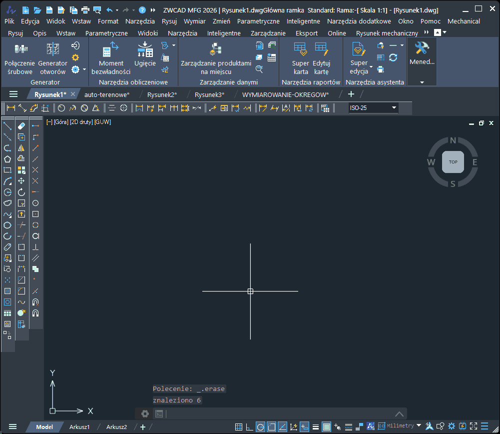Click Edytuj kartę icon
The width and height of the screenshot is (500, 434).
click(321, 59)
